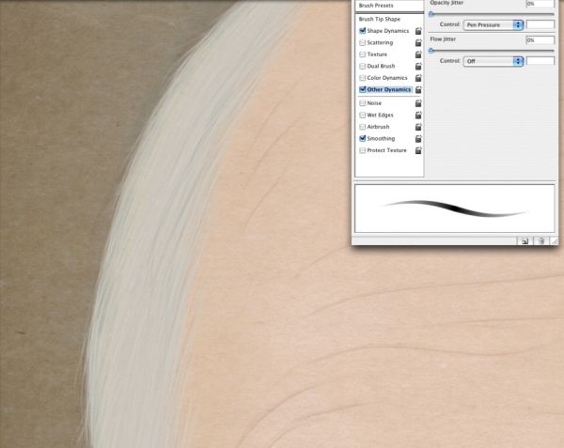Screen dimensions: 564x448
Task: Click the Opacity Jitter percentage field
Action: [540, 4]
